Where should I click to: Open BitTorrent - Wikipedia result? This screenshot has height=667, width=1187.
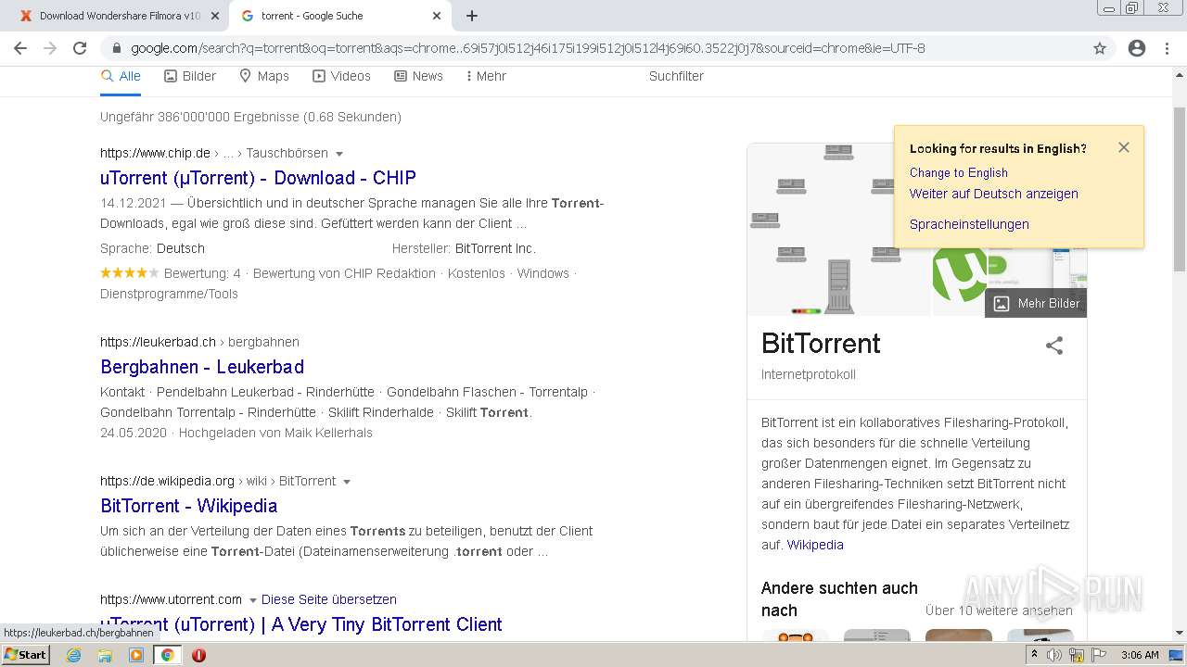189,506
